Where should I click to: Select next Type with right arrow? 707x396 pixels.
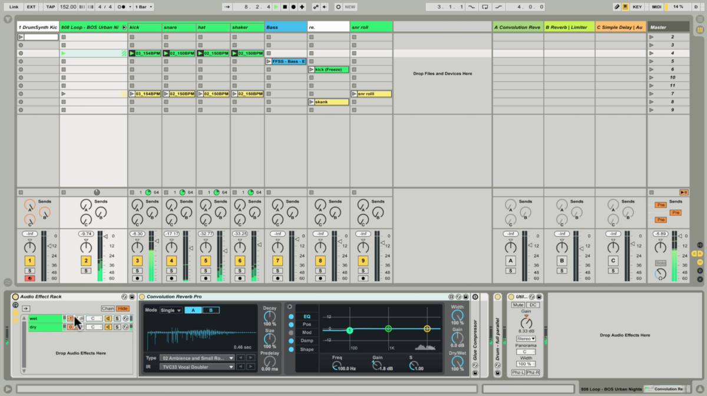coord(252,358)
